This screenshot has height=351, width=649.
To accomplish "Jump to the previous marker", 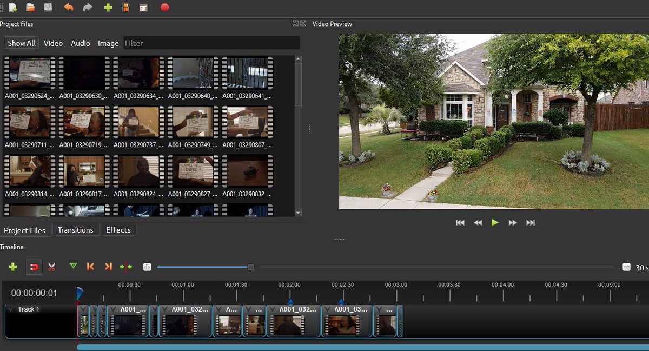I will (x=90, y=267).
